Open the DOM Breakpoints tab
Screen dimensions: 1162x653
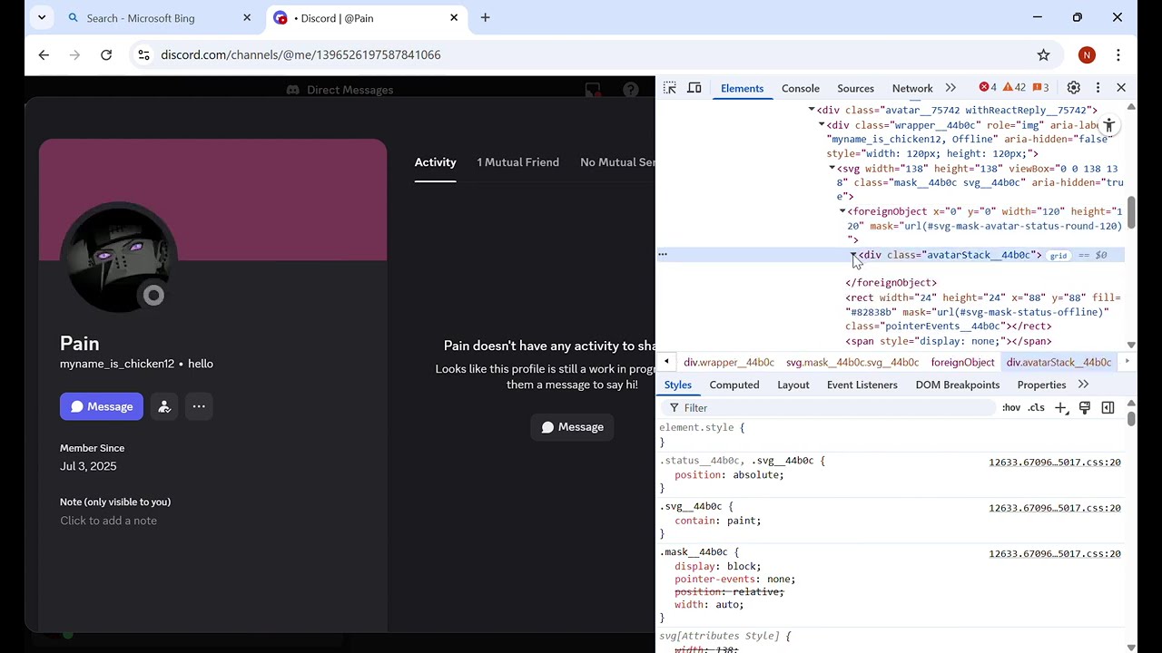[x=958, y=385]
